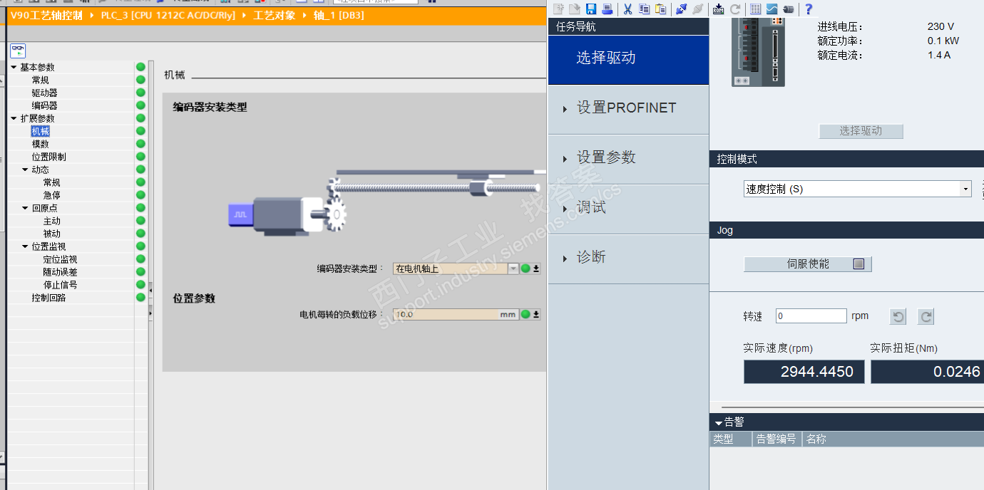Collapse the 回原点 tree node
Screen dimensions: 984x490
[25, 208]
